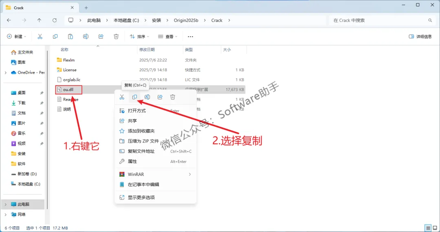Toggle the 详细信息 details pane button
Image resolution: width=440 pixels, height=232 pixels.
(420, 36)
